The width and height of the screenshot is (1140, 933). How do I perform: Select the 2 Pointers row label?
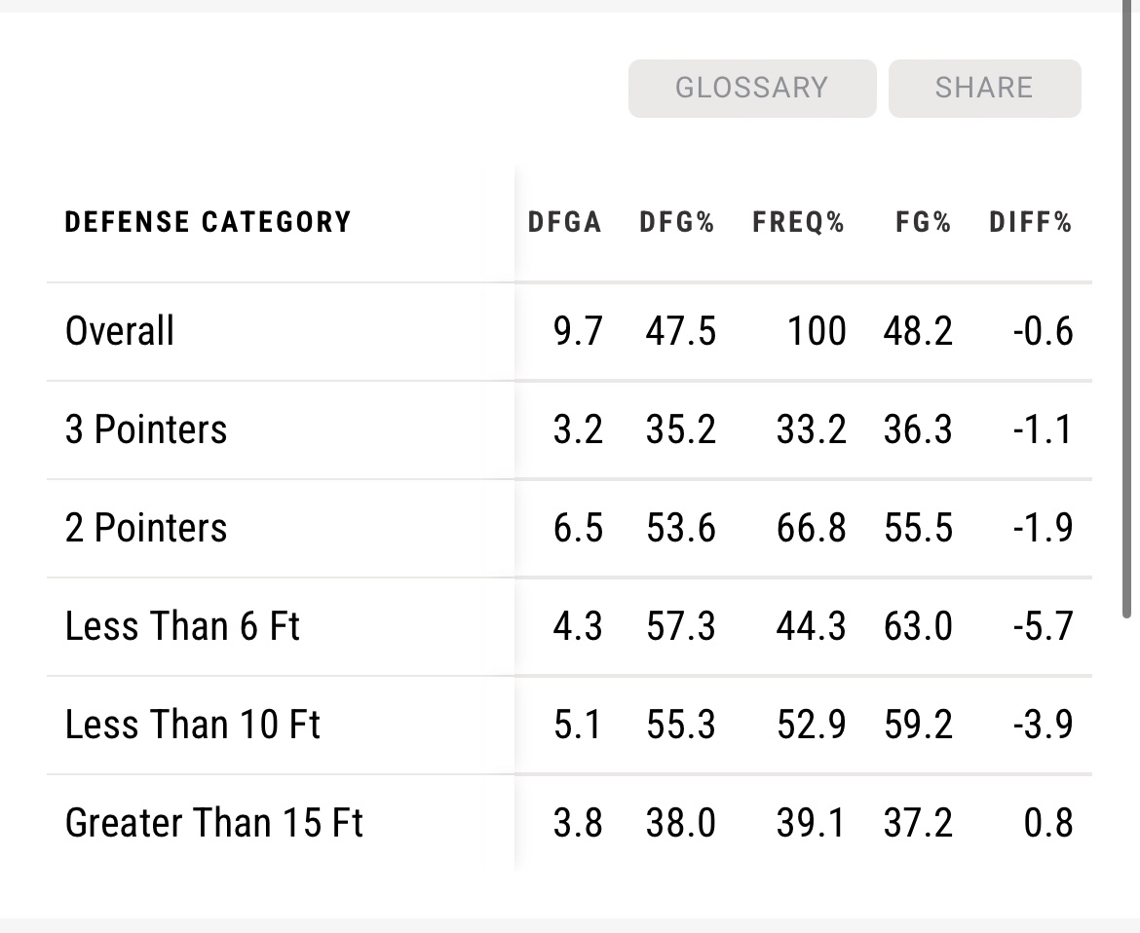146,528
